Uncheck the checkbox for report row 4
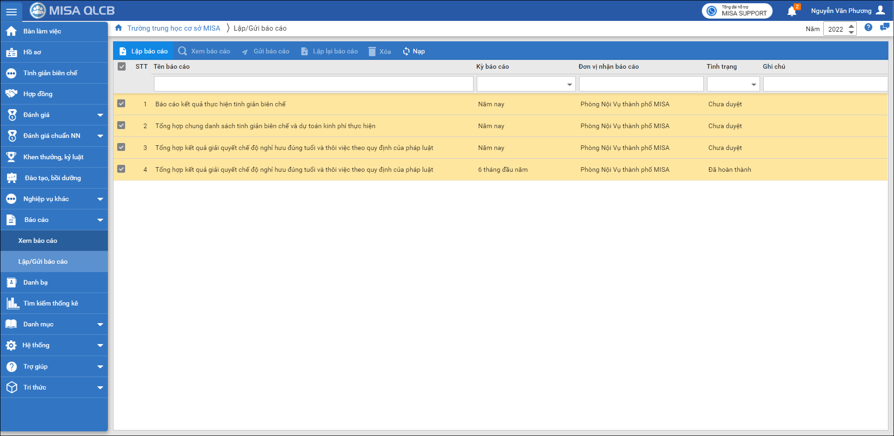The image size is (894, 436). 121,169
